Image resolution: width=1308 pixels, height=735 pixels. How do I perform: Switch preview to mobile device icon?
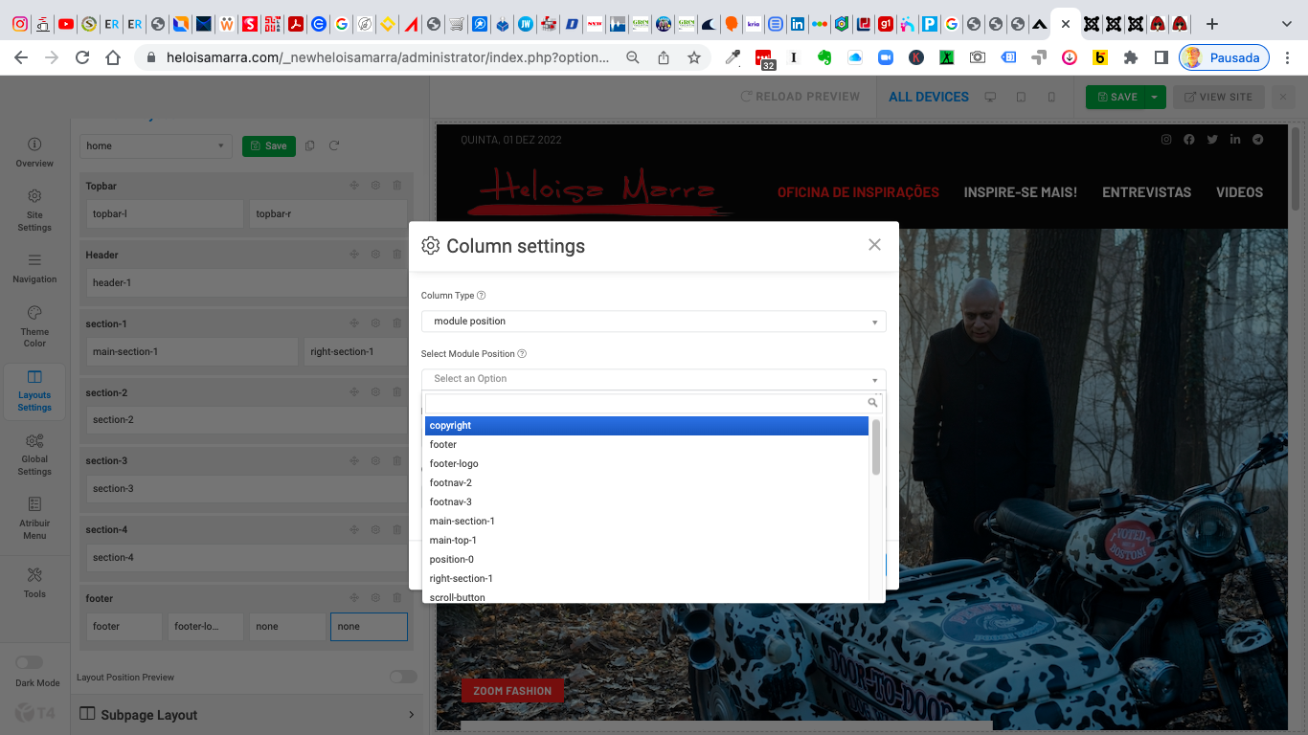(x=1051, y=97)
